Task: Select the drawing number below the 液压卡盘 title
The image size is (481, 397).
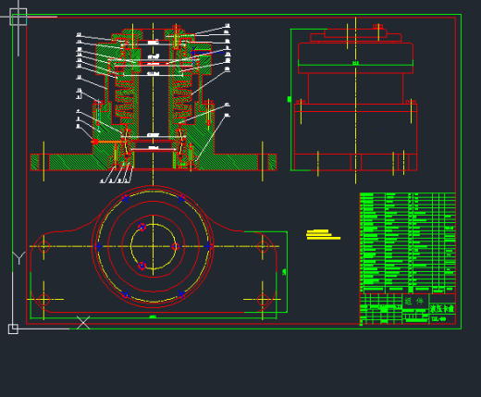Action: pyautogui.click(x=438, y=319)
